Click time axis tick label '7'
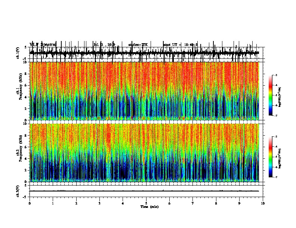 [193, 203]
